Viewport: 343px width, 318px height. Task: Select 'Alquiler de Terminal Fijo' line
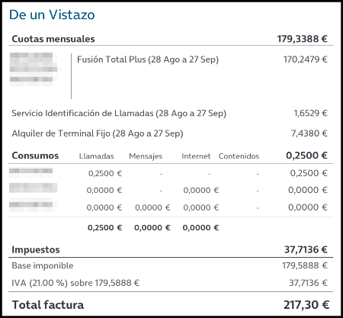pos(98,133)
